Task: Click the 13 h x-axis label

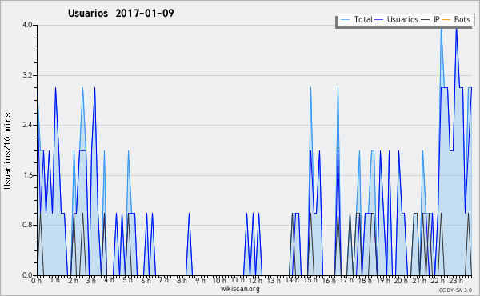Action: 274,281
